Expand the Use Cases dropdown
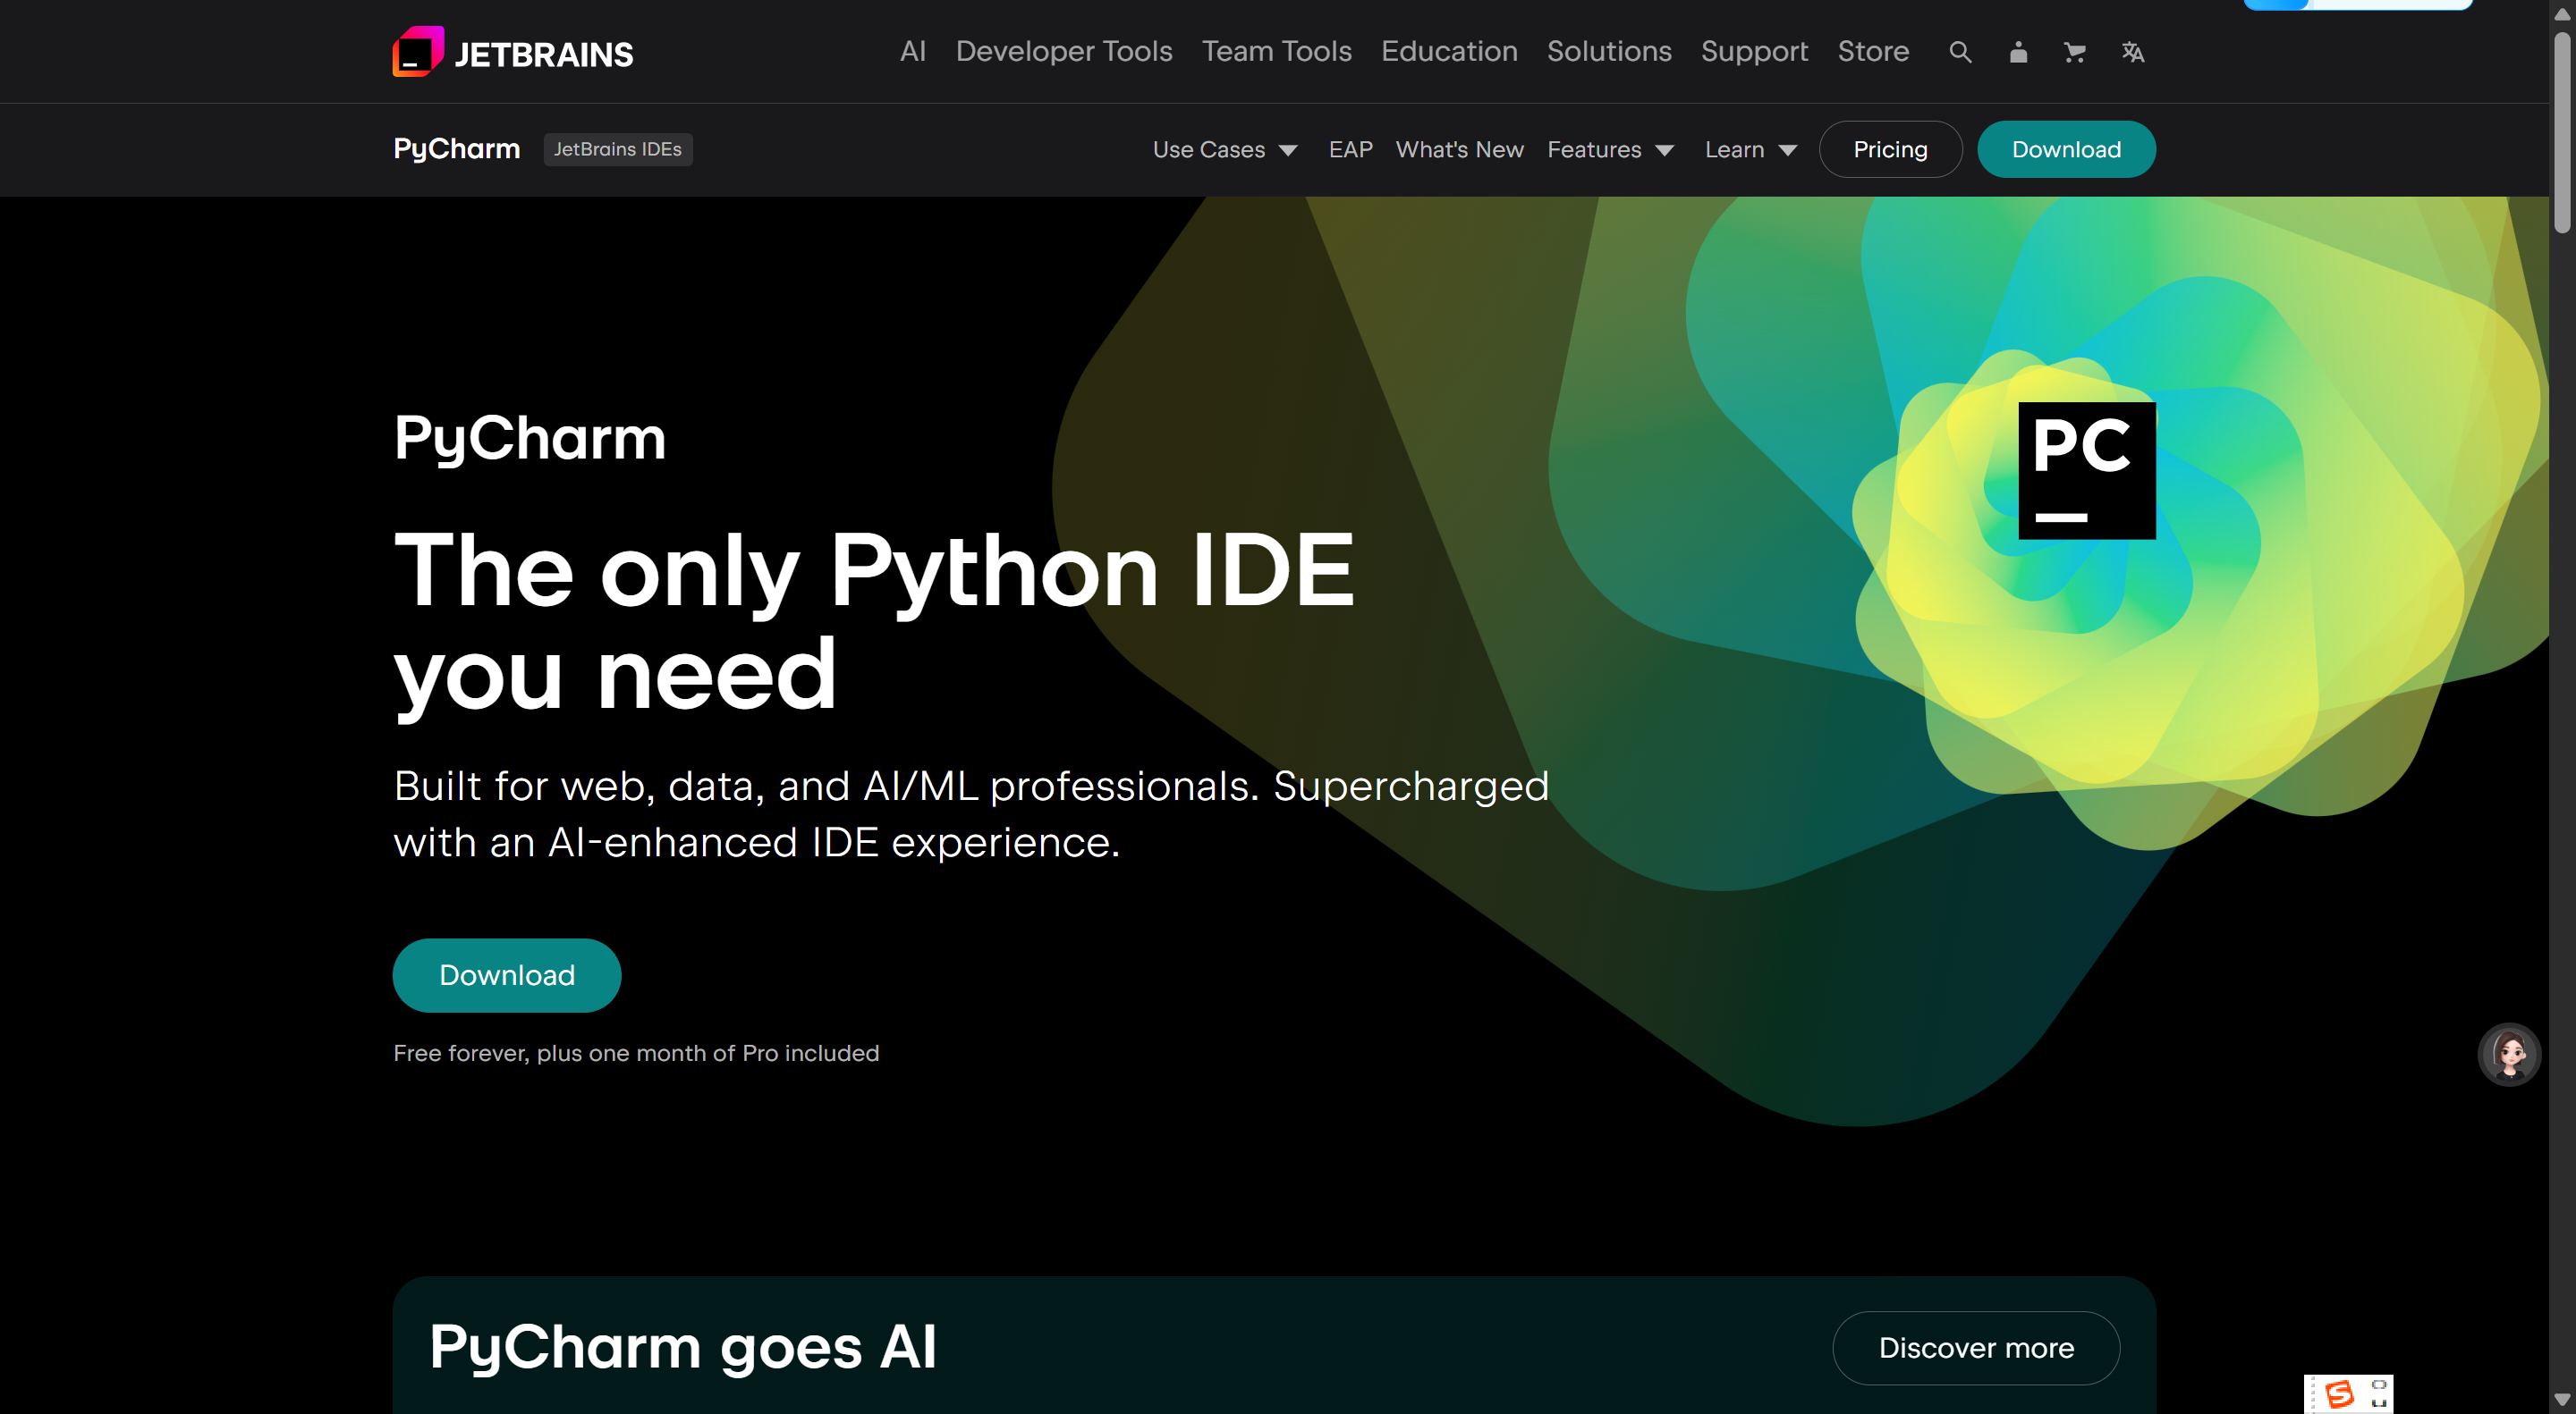Screen dimensions: 2576x1414 point(1224,150)
